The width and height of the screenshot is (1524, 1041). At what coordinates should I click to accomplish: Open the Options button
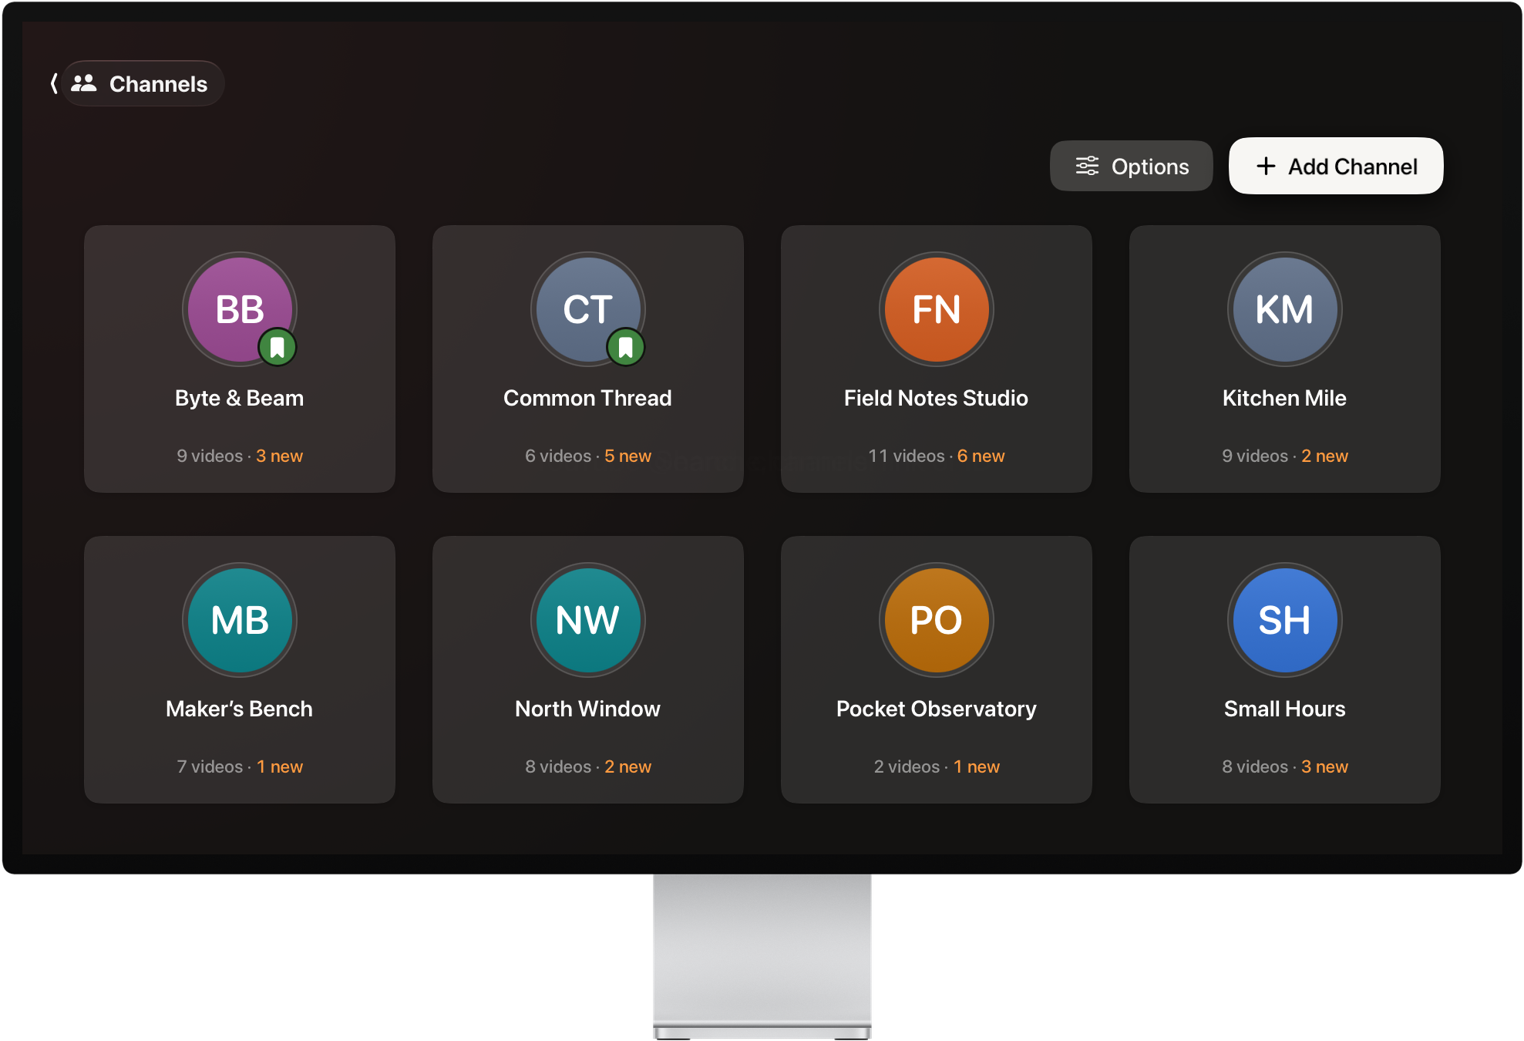pos(1131,166)
